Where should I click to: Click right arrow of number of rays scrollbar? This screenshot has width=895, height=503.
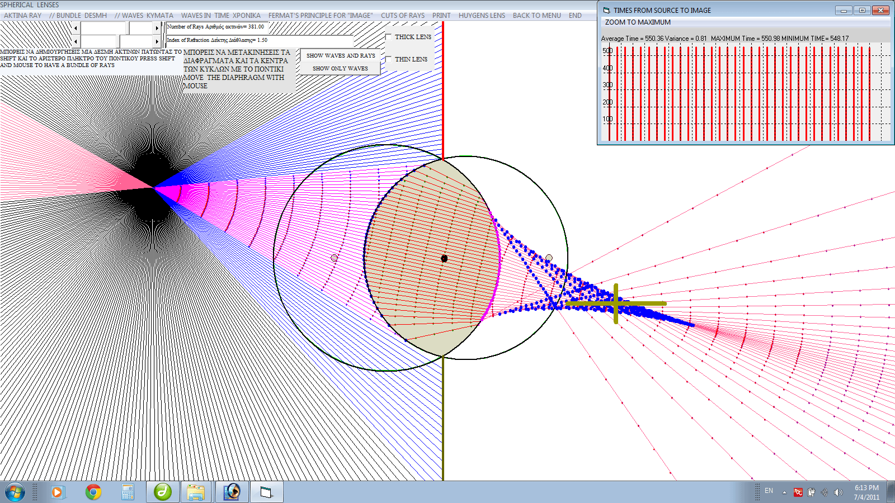(x=157, y=28)
